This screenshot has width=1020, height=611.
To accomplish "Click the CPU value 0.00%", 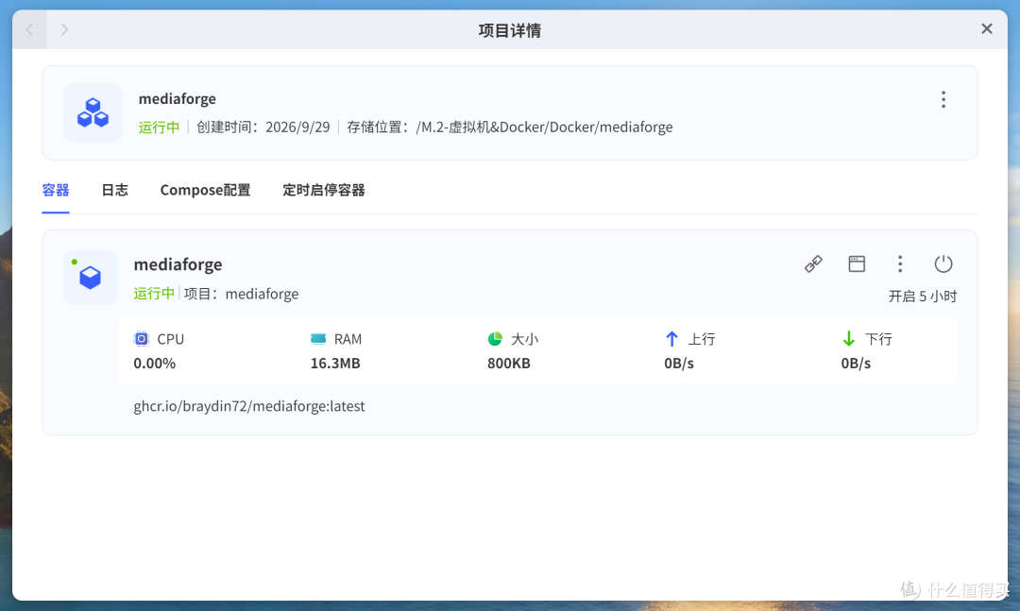I will (x=154, y=363).
